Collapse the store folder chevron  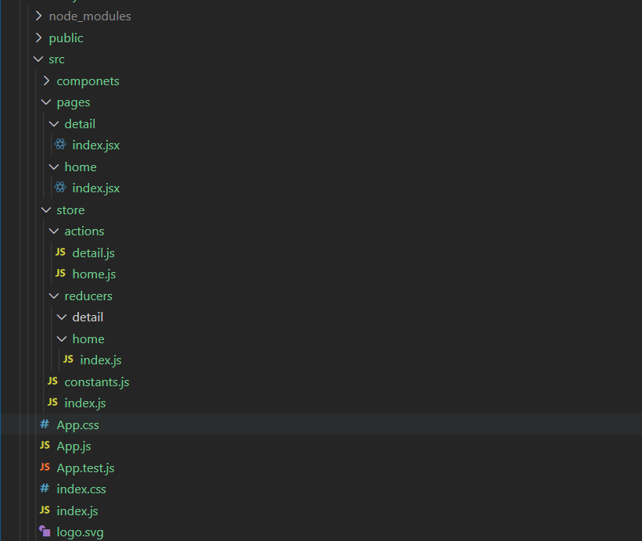46,210
